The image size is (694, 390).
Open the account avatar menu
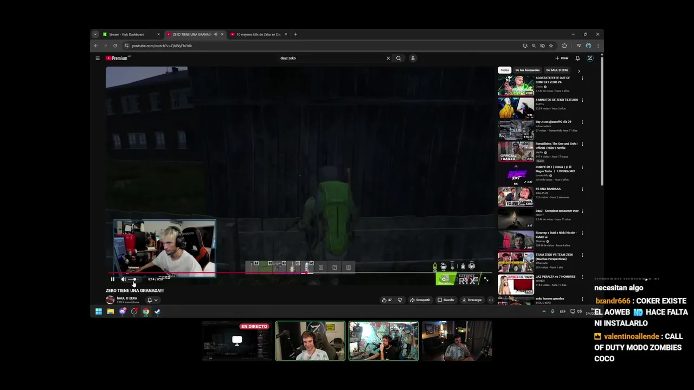[x=590, y=58]
